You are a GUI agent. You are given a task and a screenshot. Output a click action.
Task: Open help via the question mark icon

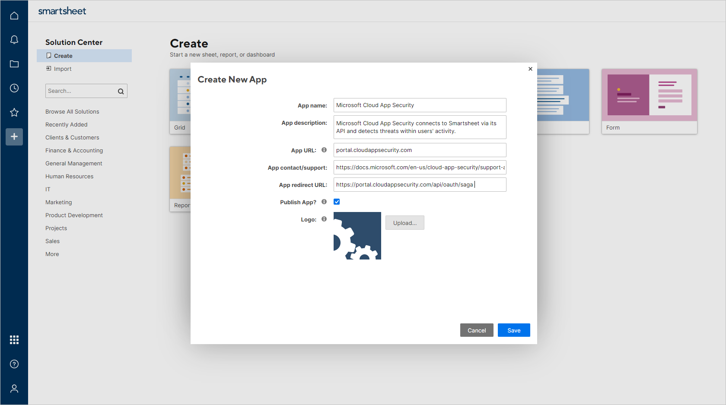(14, 364)
